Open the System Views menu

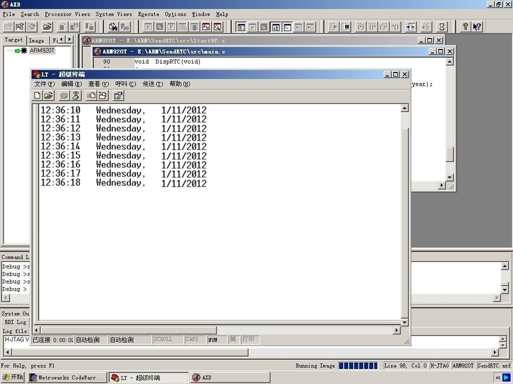click(x=114, y=14)
